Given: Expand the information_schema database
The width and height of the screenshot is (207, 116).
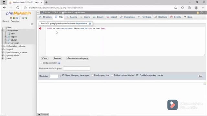Looking at the screenshot, I should (3, 46).
